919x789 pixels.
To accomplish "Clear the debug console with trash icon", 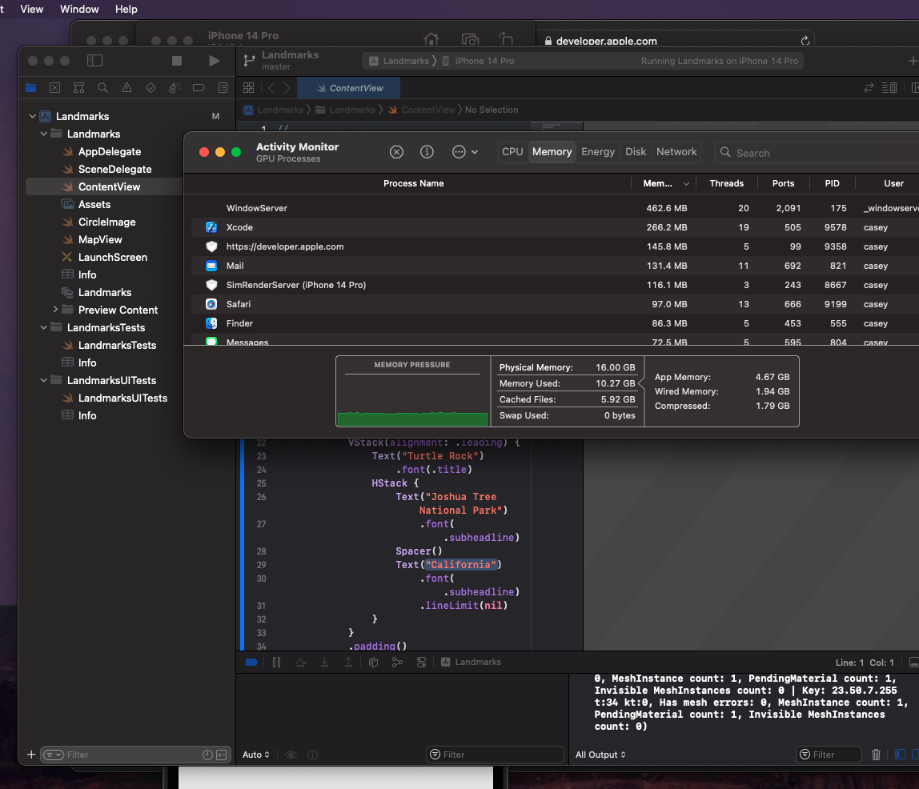I will coord(877,755).
